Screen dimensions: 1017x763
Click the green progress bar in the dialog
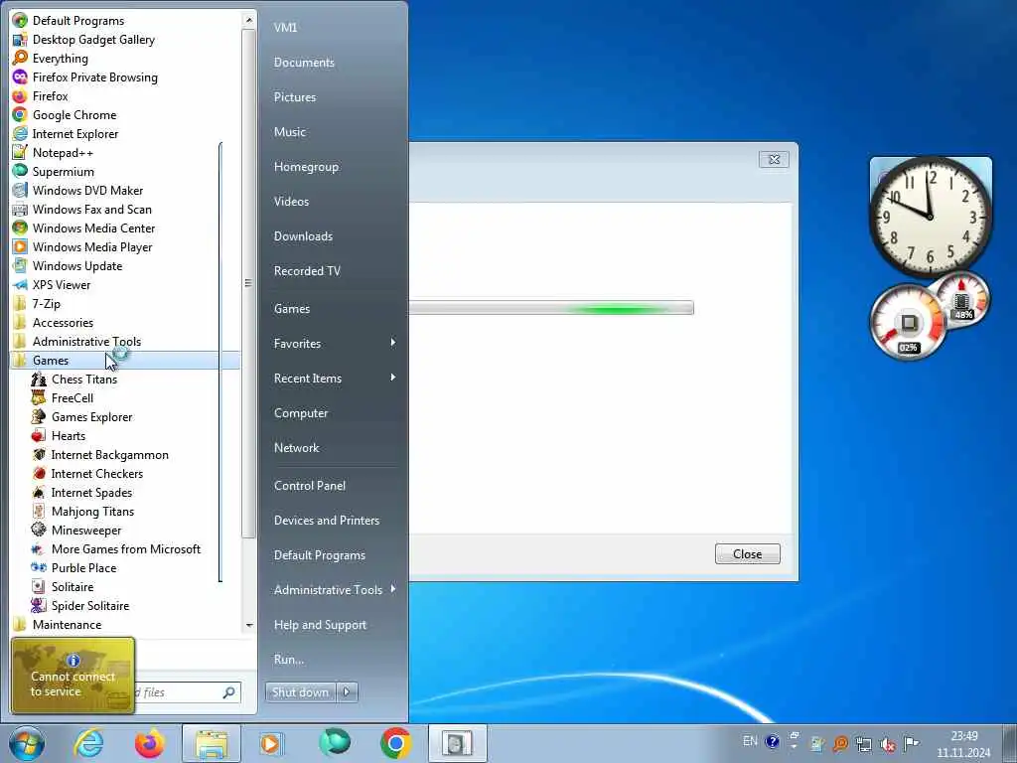551,308
